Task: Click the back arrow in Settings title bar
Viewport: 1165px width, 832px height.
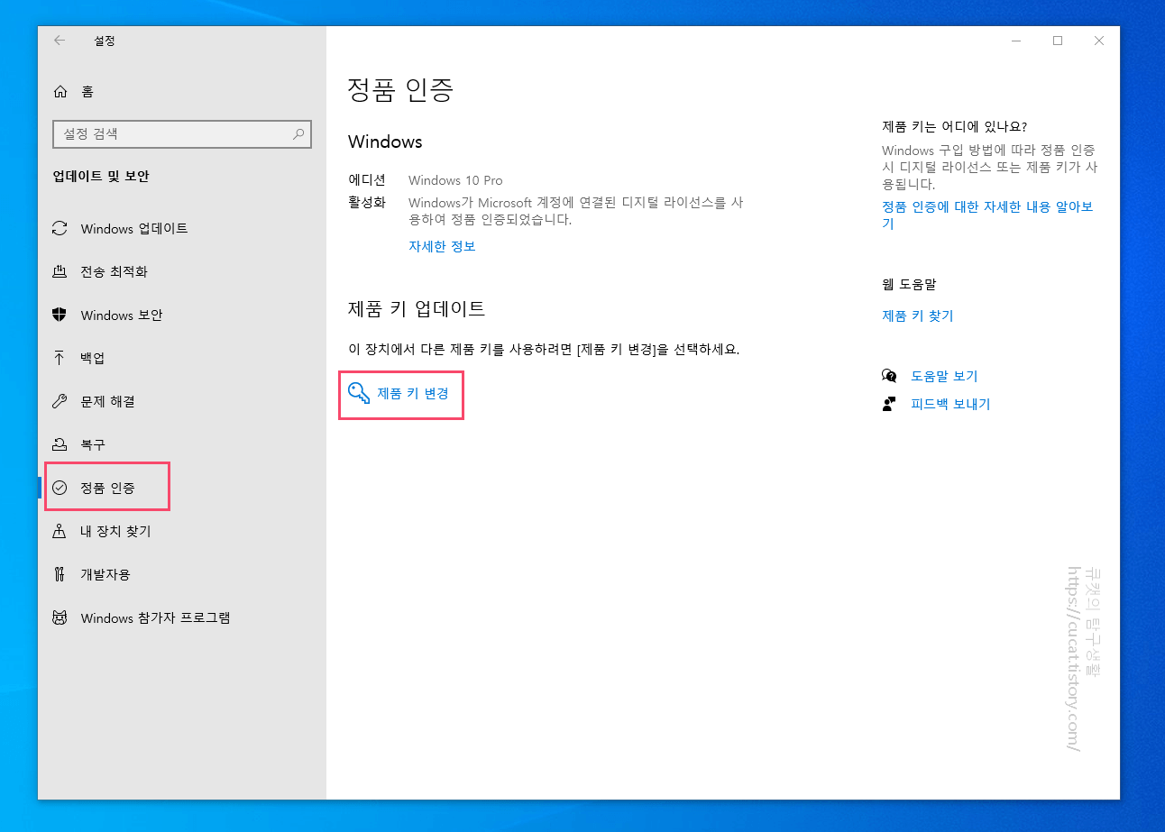Action: (60, 41)
